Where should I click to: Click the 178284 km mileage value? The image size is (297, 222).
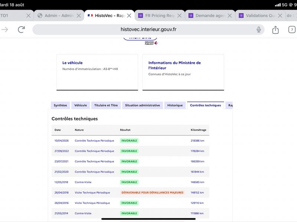point(198,151)
